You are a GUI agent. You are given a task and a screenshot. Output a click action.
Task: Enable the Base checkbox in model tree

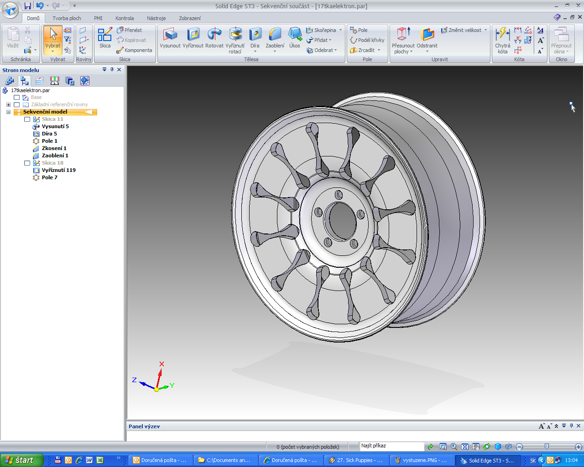click(x=17, y=97)
